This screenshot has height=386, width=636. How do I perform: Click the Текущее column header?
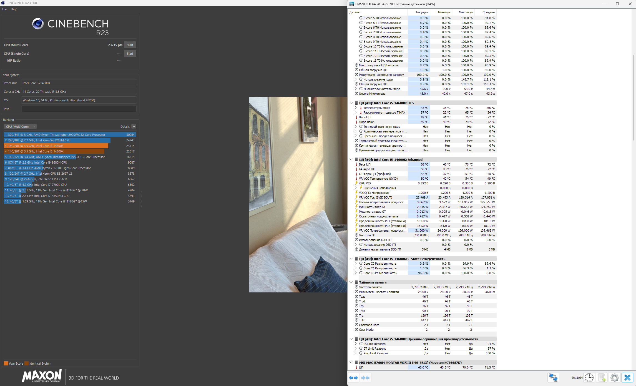click(419, 12)
